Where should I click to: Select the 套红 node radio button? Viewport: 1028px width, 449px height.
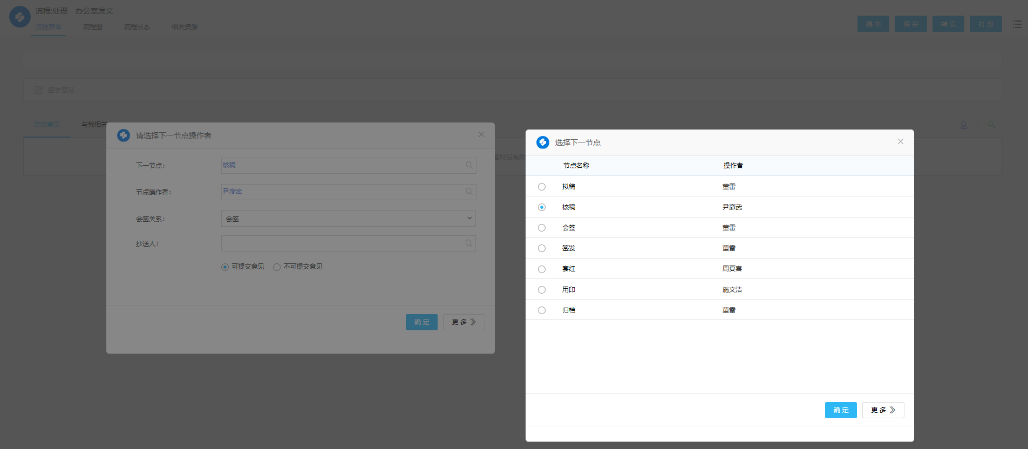pyautogui.click(x=542, y=269)
